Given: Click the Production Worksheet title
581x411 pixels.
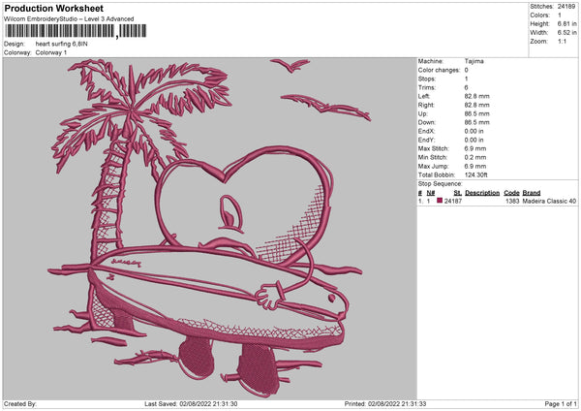Looking at the screenshot, I should click(x=53, y=8).
